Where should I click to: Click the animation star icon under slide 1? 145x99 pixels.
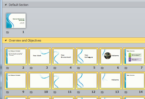coord(7,32)
